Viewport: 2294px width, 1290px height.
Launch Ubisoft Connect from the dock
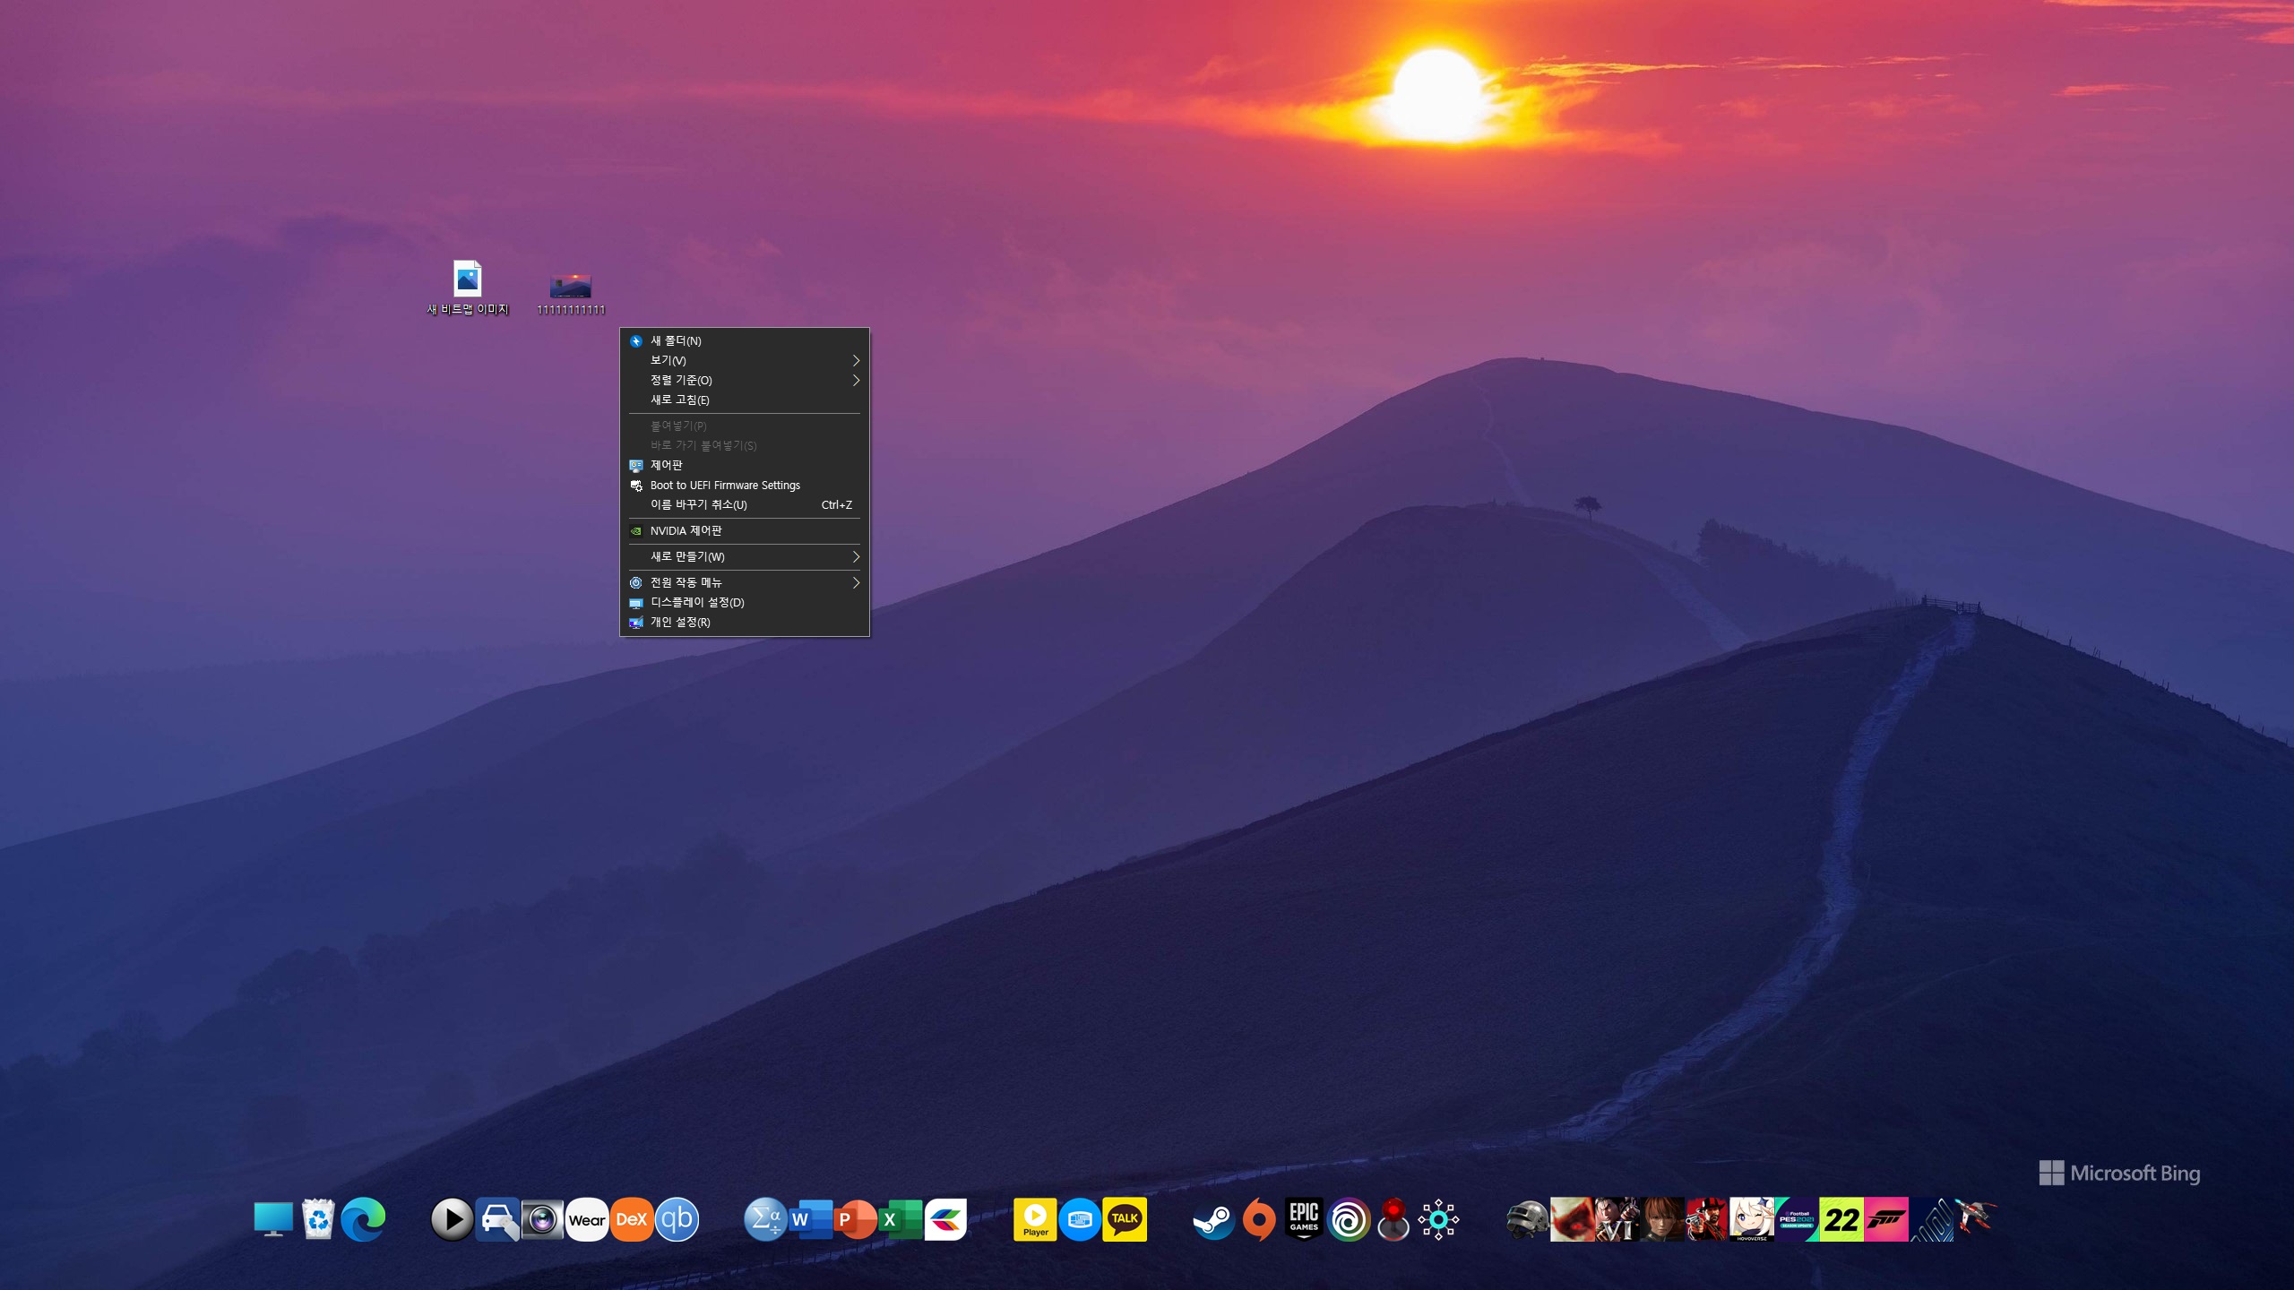point(1349,1219)
